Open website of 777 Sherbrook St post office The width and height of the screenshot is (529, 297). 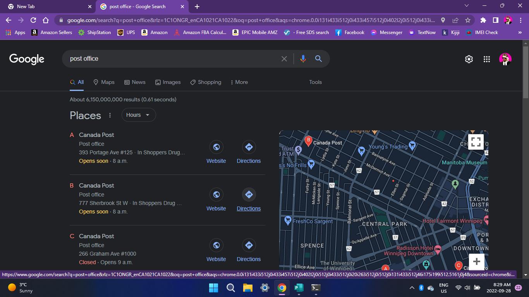pos(216,200)
